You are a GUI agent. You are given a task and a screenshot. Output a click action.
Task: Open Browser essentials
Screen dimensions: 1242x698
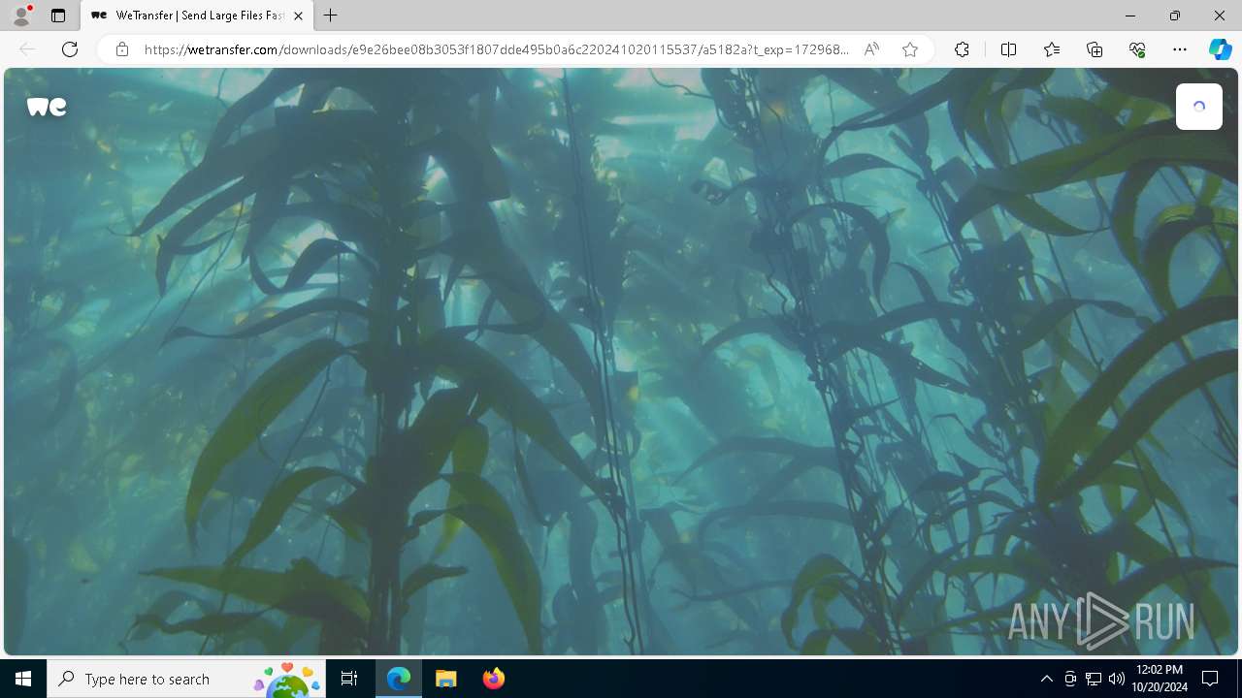point(1137,49)
